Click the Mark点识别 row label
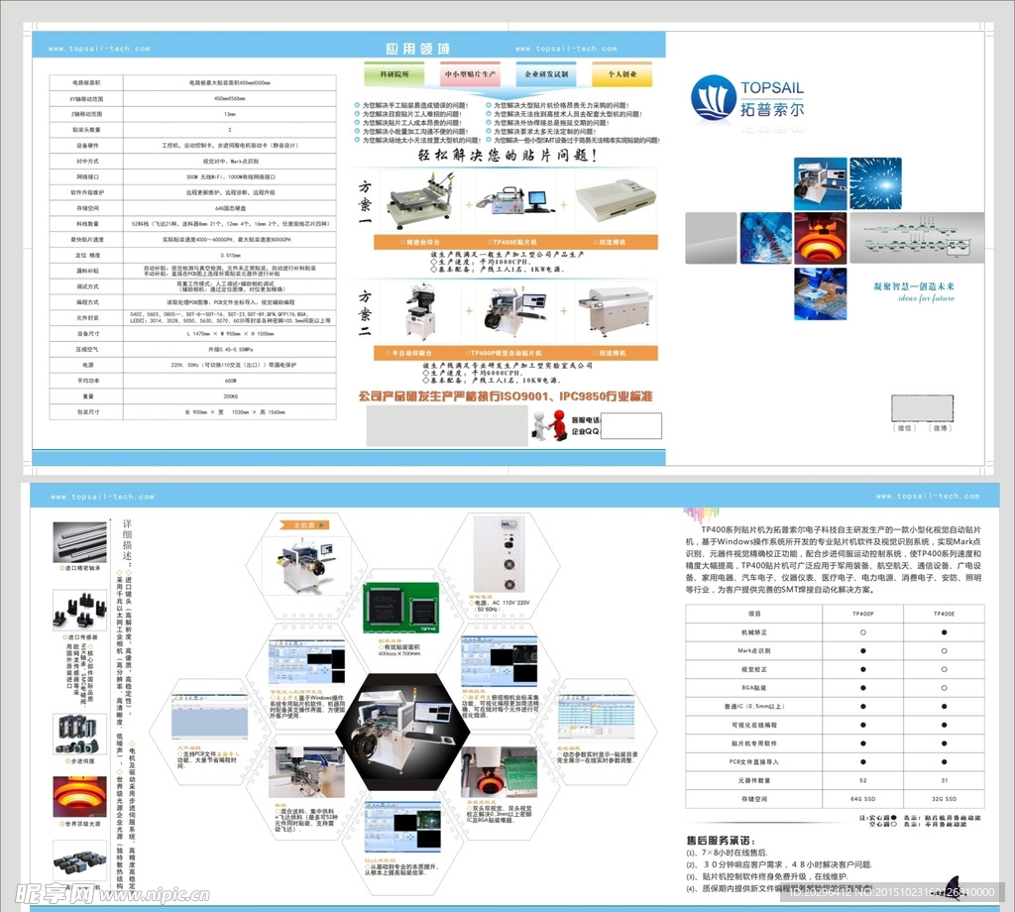The image size is (1015, 912). (x=754, y=651)
